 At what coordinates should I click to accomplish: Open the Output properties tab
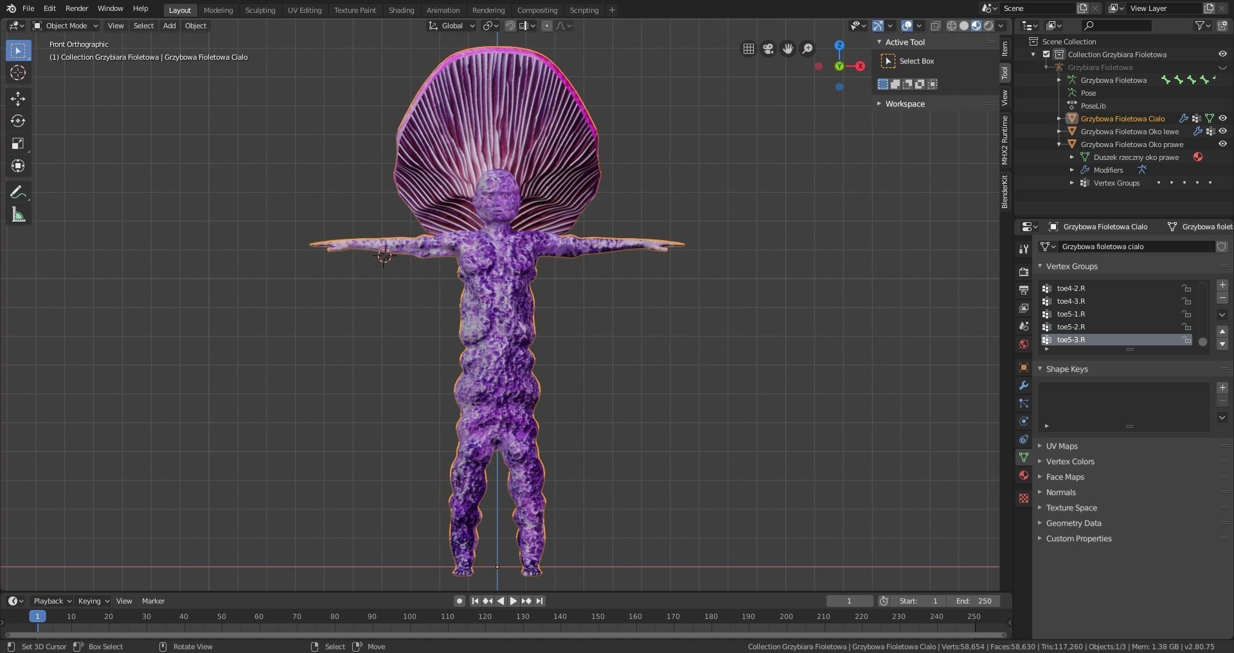tap(1024, 290)
